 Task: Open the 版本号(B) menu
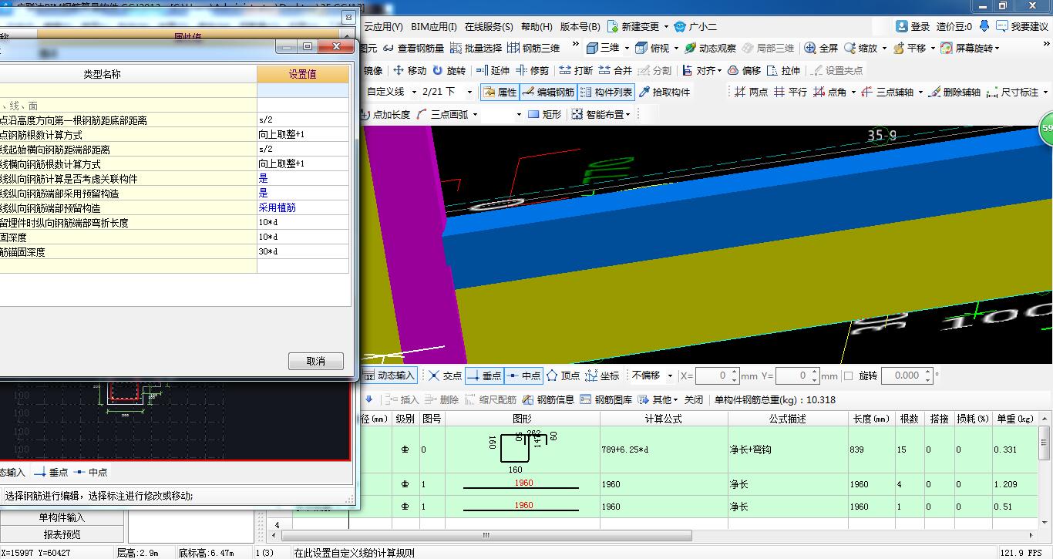point(580,26)
